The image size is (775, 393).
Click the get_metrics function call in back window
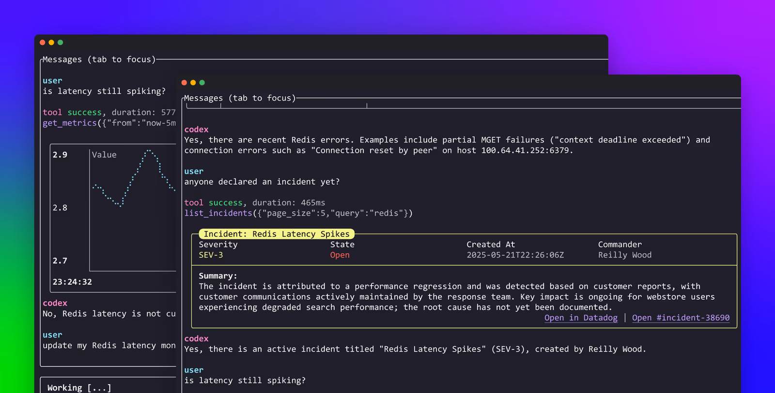tap(109, 123)
